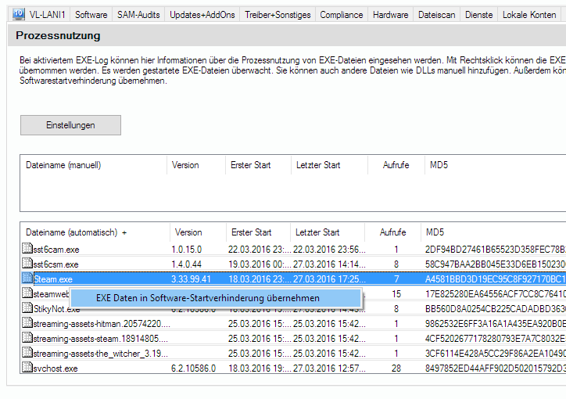Click file icon next to svchost.exe

coord(27,367)
